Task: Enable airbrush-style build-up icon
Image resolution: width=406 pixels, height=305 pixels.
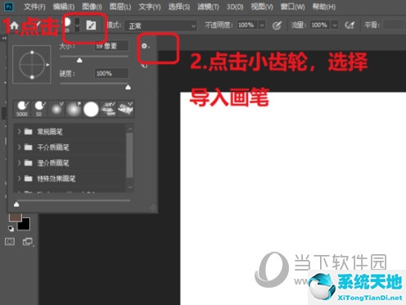Action: coord(350,25)
